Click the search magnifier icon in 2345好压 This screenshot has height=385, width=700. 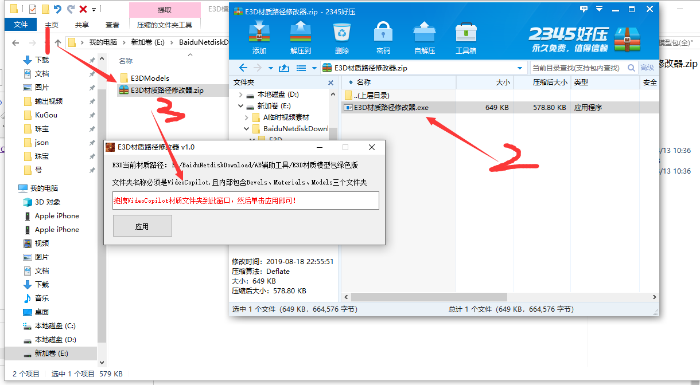[x=632, y=68]
